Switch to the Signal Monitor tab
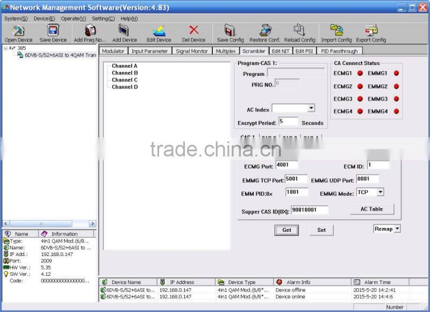The image size is (430, 312). click(x=192, y=51)
